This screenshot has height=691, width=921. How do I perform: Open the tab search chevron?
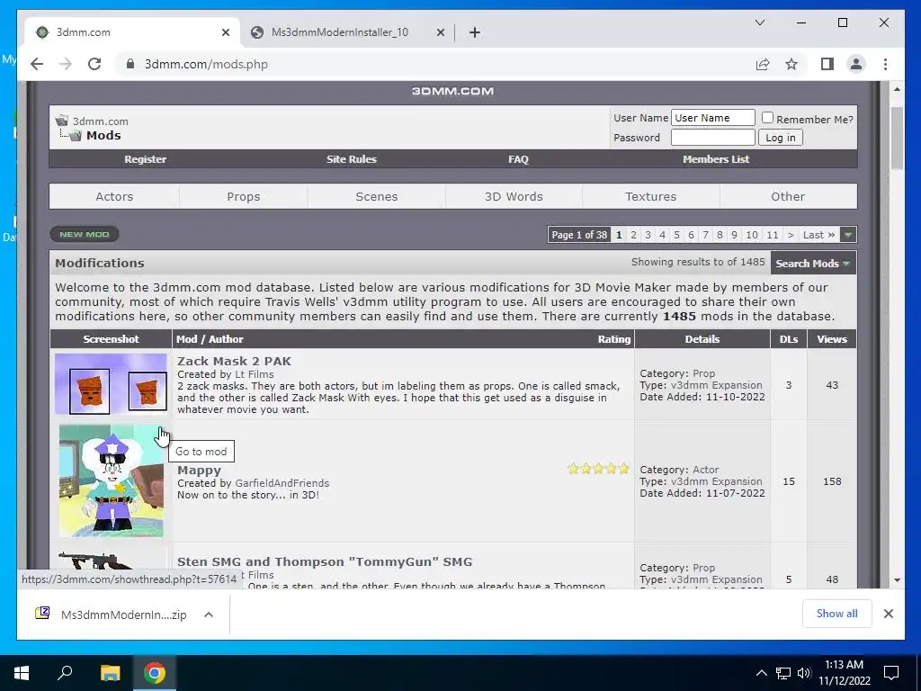(x=759, y=22)
